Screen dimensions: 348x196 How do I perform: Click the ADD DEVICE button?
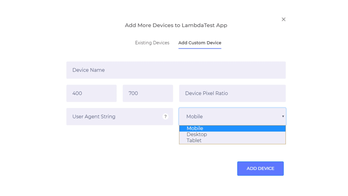click(260, 168)
